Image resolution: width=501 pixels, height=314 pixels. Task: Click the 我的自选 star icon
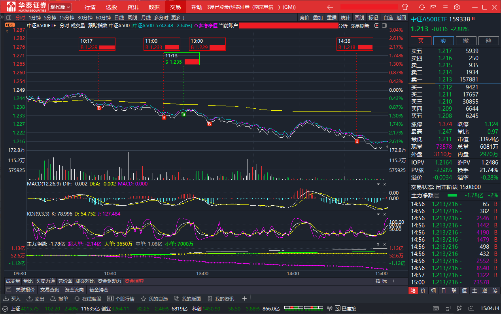(x=144, y=299)
